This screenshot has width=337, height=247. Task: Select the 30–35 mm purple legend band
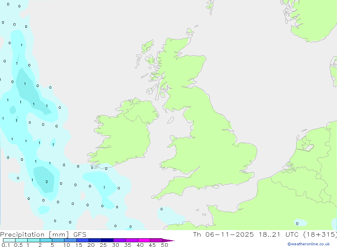click(x=120, y=240)
